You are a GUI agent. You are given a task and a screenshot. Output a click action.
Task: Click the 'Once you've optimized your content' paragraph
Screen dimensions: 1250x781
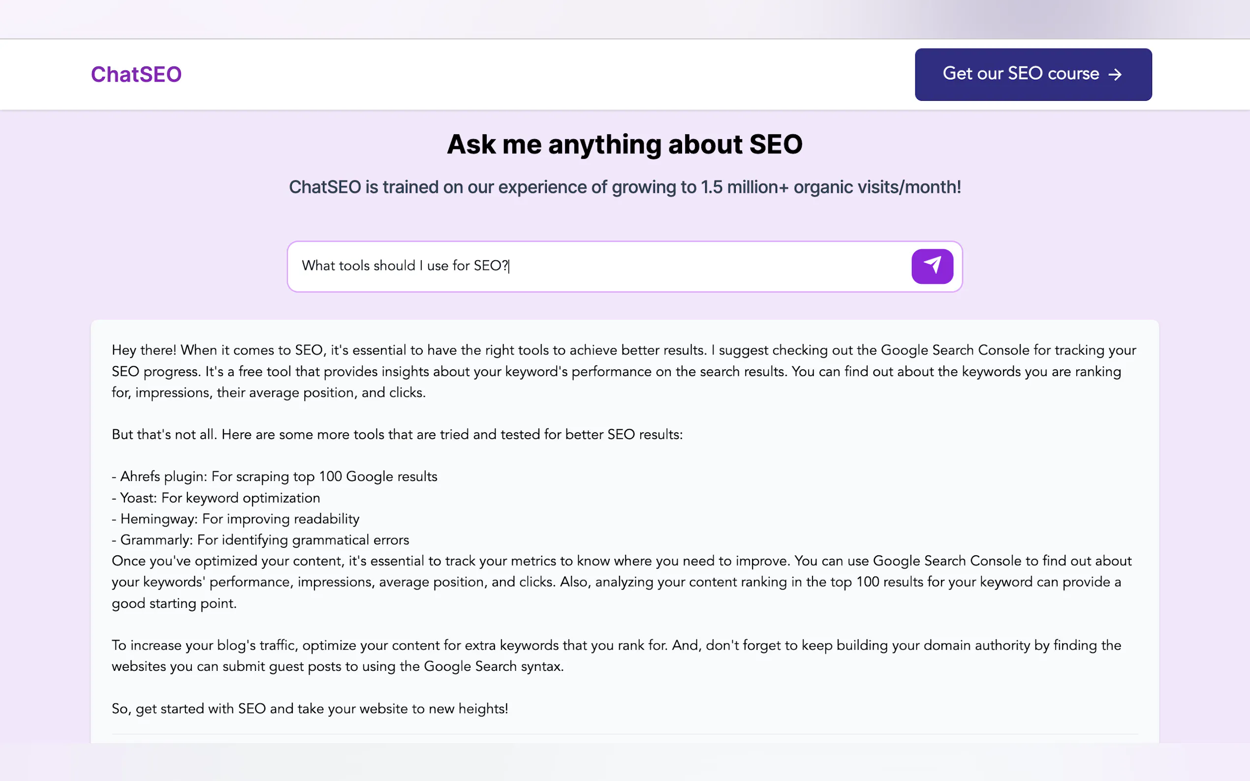[620, 582]
